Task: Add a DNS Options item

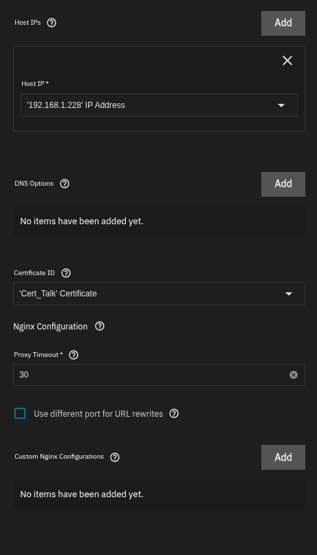Action: (283, 184)
